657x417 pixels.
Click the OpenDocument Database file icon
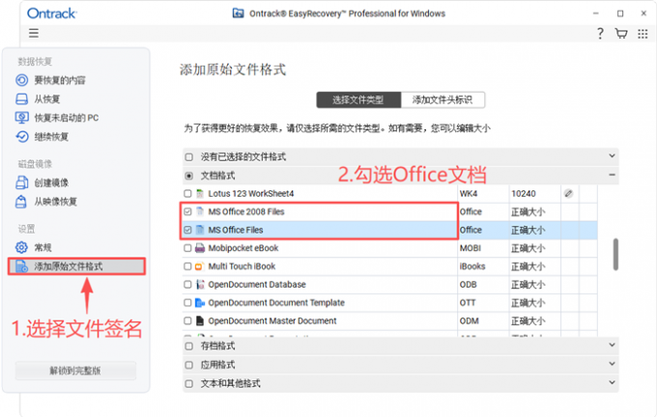point(200,285)
